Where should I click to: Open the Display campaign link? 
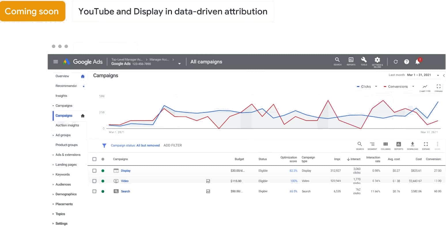126,171
